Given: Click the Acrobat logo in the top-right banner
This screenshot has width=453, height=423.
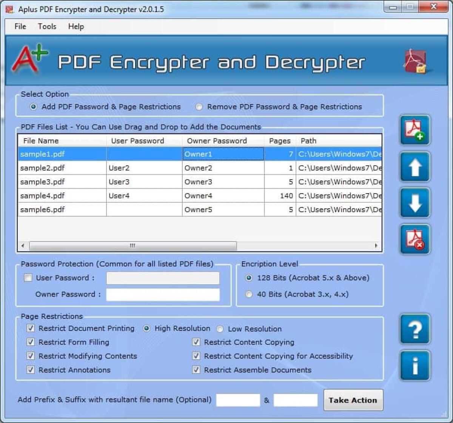Looking at the screenshot, I should [416, 61].
